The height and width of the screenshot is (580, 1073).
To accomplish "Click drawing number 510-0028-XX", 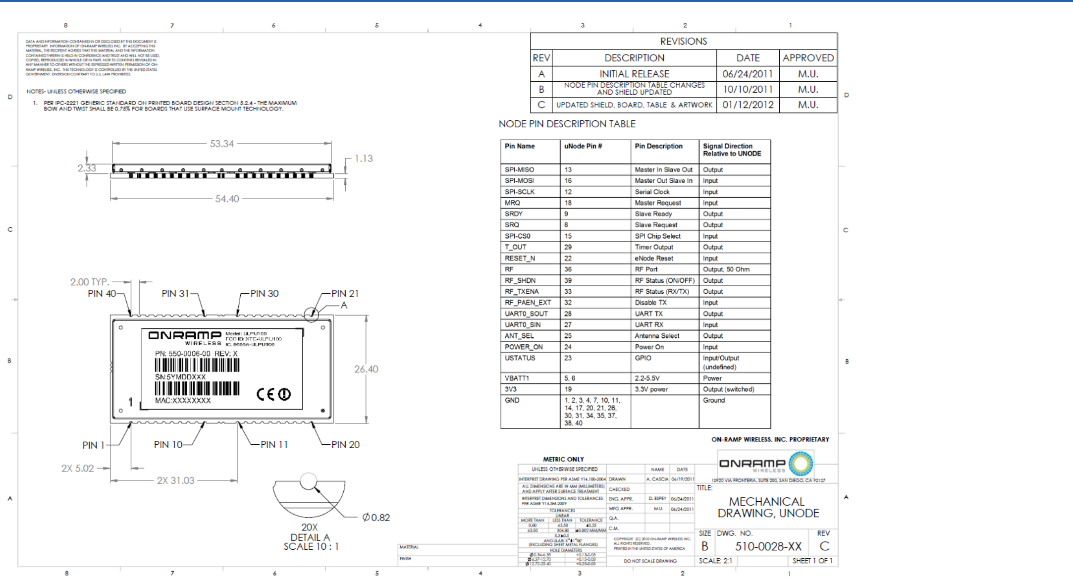I will pyautogui.click(x=768, y=546).
